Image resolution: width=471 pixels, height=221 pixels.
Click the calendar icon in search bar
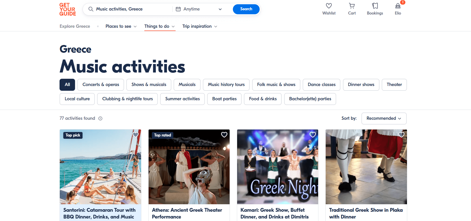pos(178,9)
